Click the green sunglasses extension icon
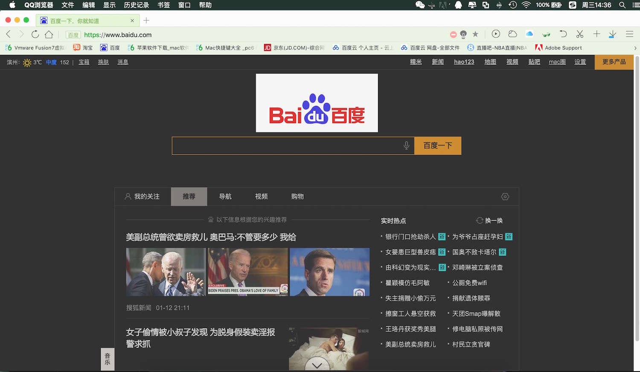This screenshot has width=640, height=372. [546, 34]
